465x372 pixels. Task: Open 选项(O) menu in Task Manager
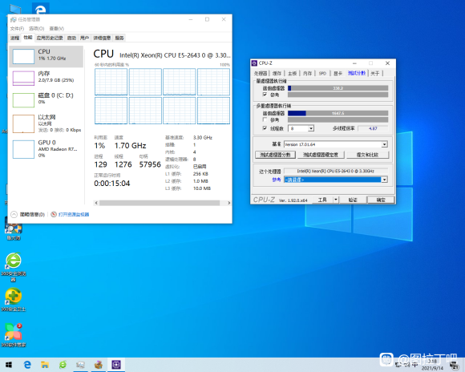(36, 29)
